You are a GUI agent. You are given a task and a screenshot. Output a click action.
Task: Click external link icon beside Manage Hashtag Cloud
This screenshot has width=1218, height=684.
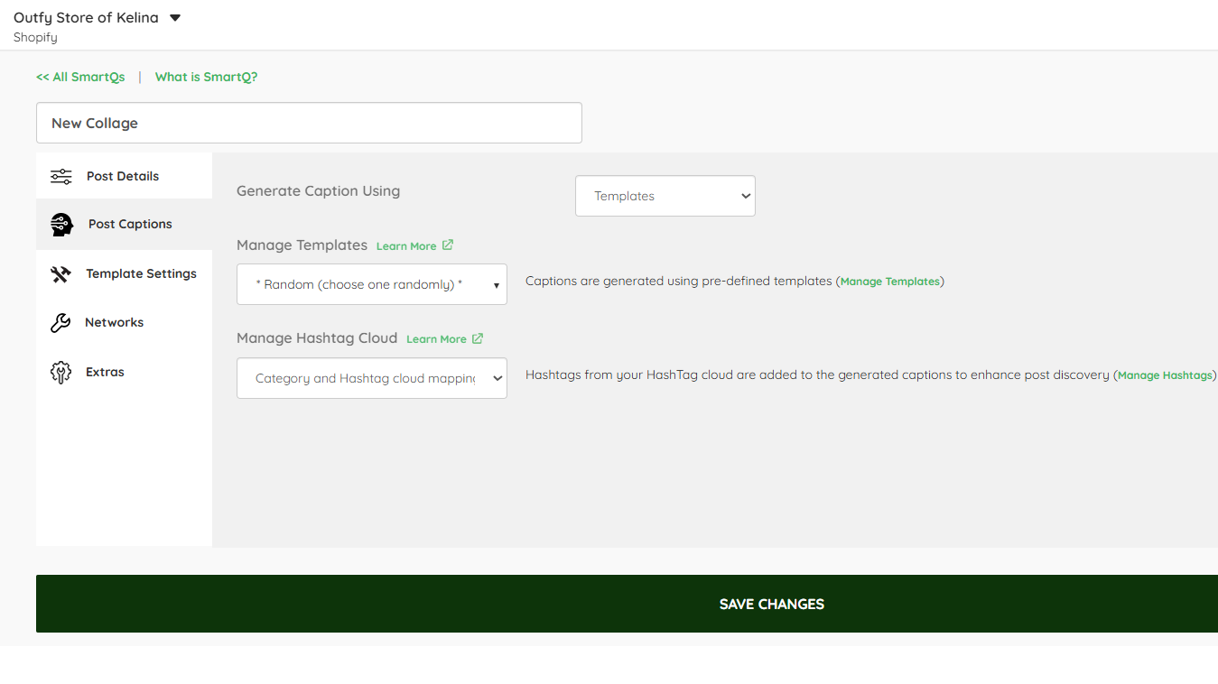pyautogui.click(x=478, y=338)
